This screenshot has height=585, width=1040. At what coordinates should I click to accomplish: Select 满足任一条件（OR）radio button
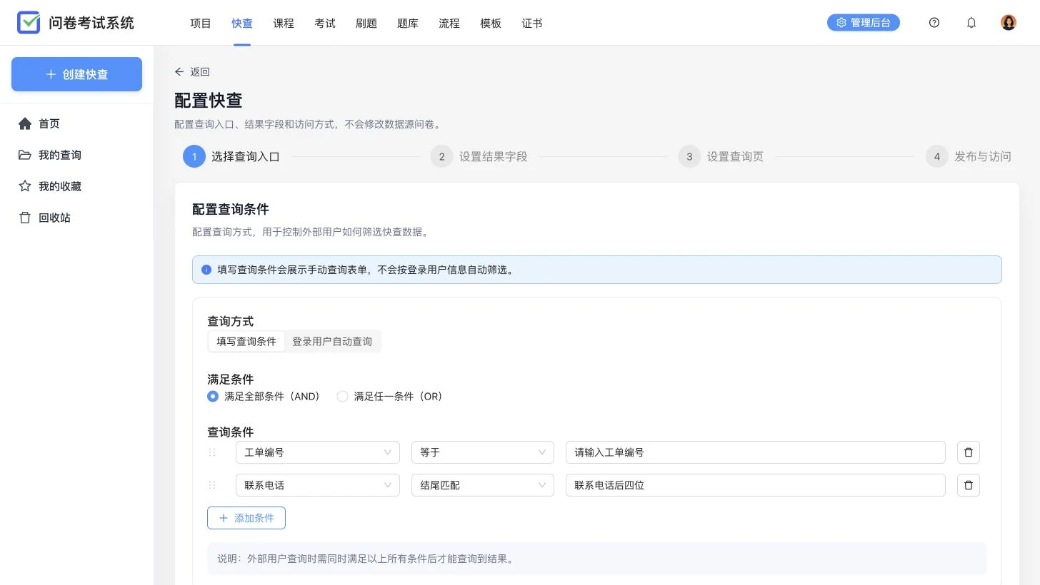342,397
